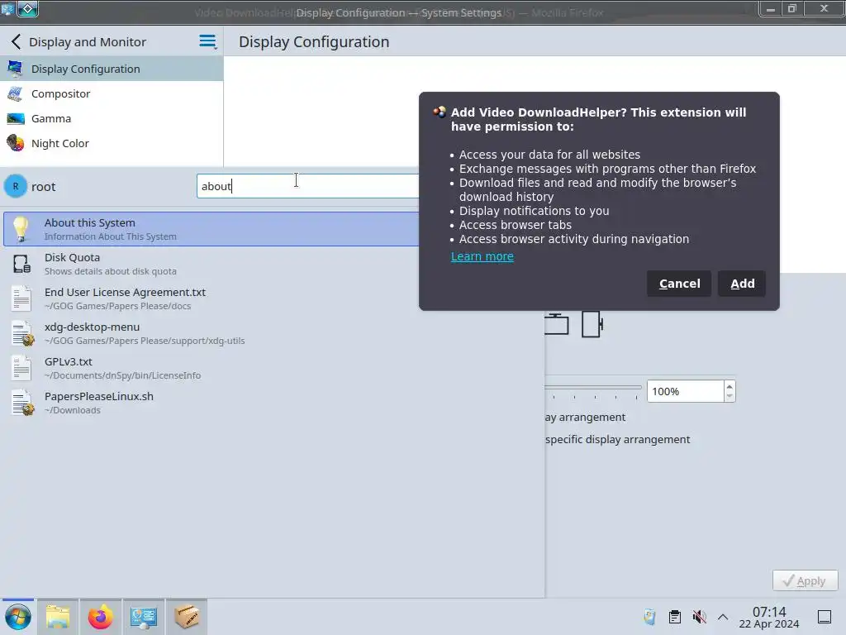
Task: Click the muted volume tray icon
Action: click(x=699, y=617)
